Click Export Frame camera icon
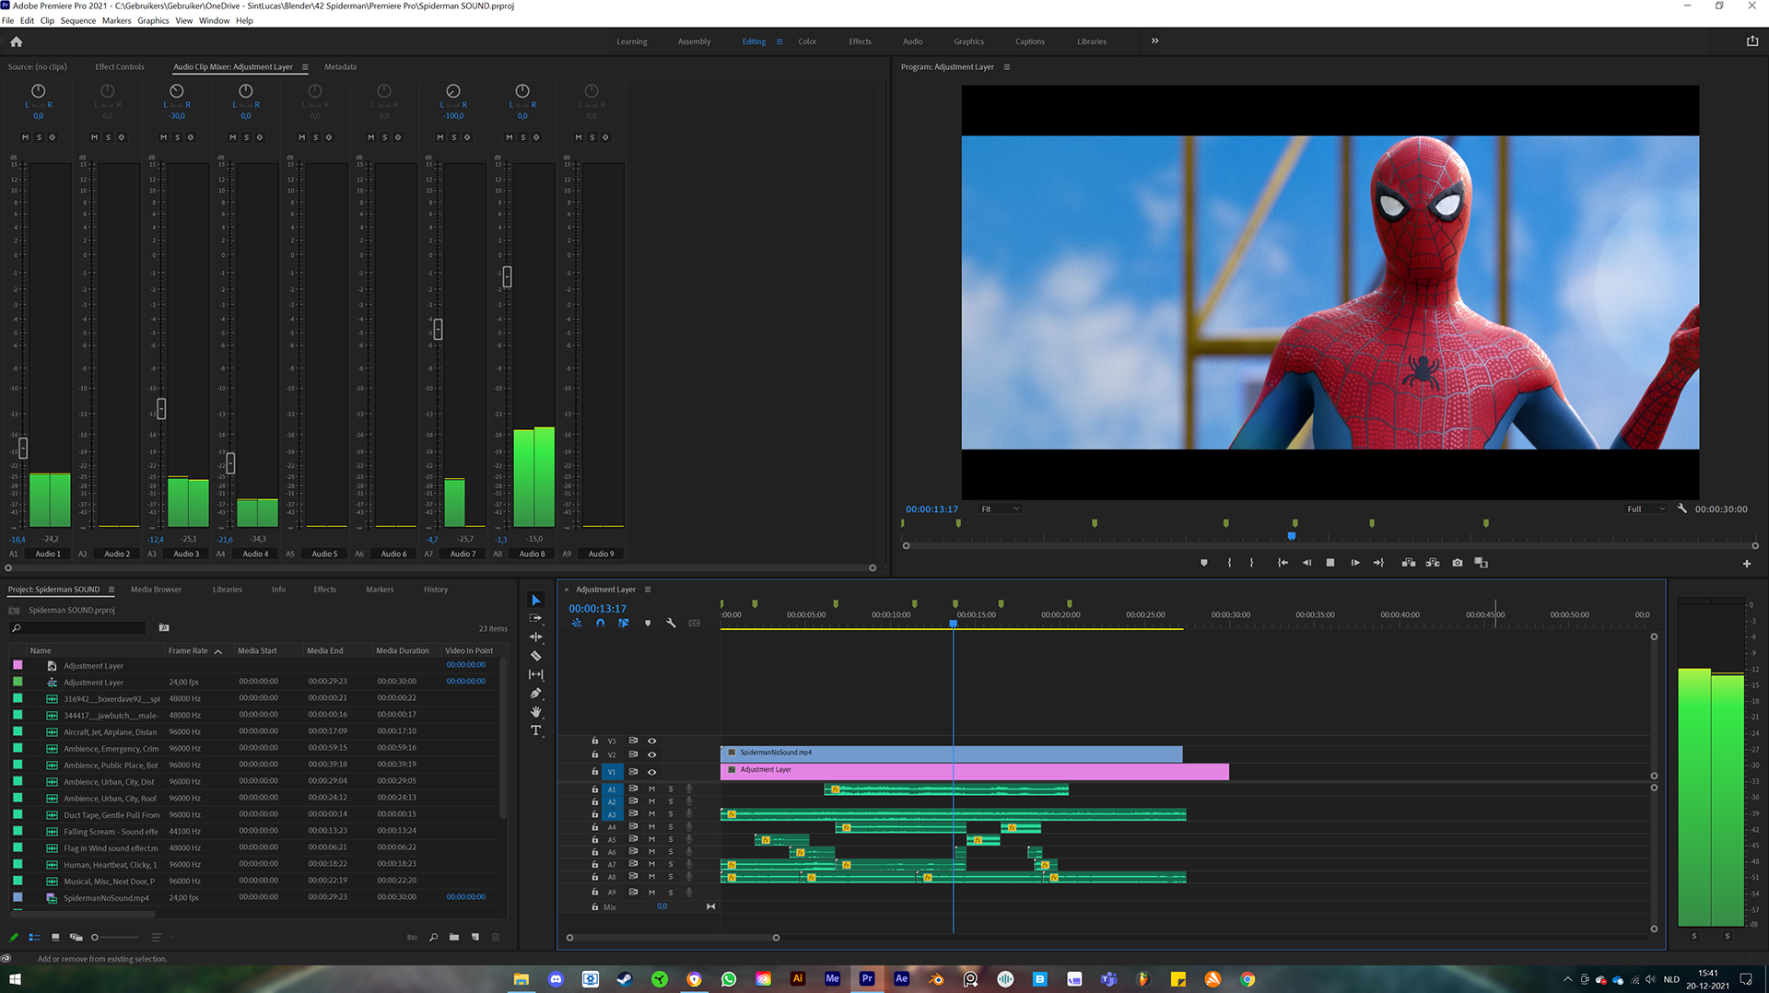This screenshot has width=1769, height=993. (x=1458, y=563)
